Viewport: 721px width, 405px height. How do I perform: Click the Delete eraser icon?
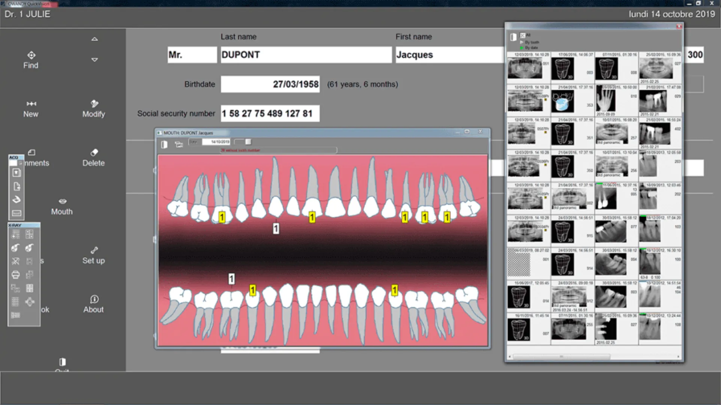tap(94, 153)
